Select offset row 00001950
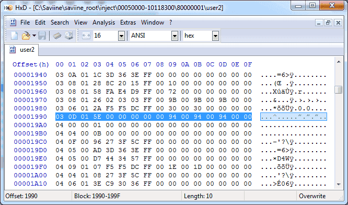Viewport: 348px width, 205px height. pyautogui.click(x=30, y=83)
